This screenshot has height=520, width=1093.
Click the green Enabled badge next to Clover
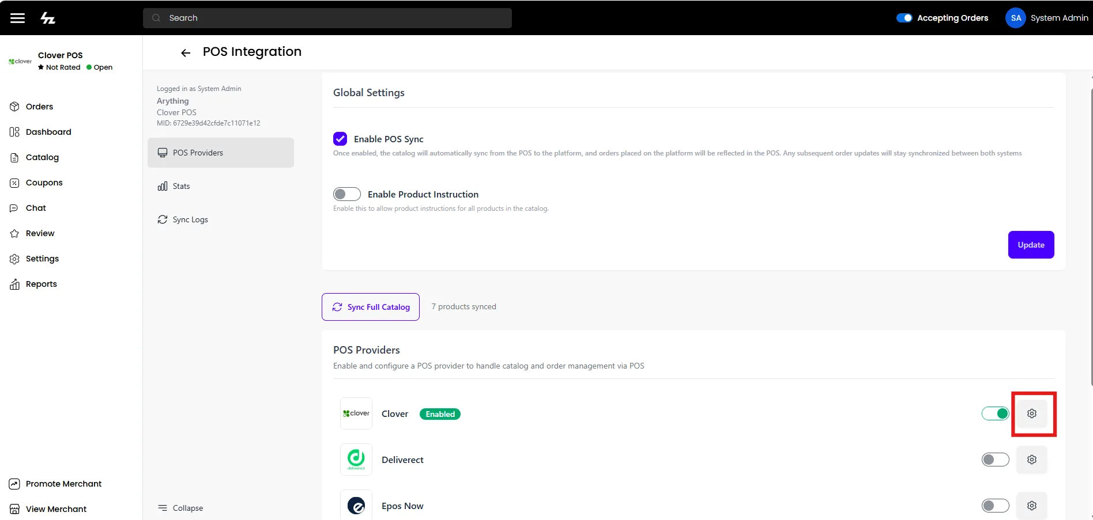point(440,414)
